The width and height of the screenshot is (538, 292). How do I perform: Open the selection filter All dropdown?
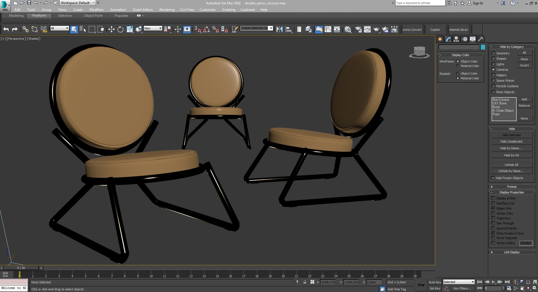59,28
